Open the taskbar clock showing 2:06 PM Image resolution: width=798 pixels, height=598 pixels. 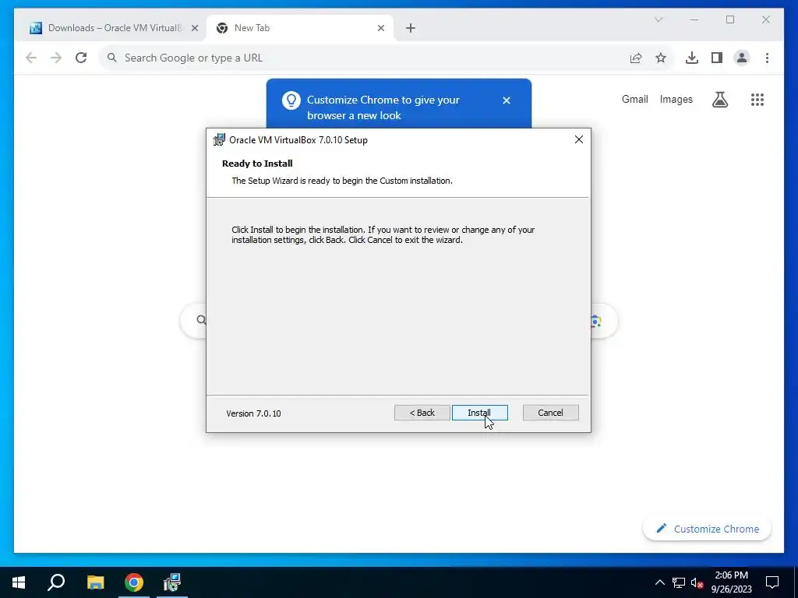(731, 582)
